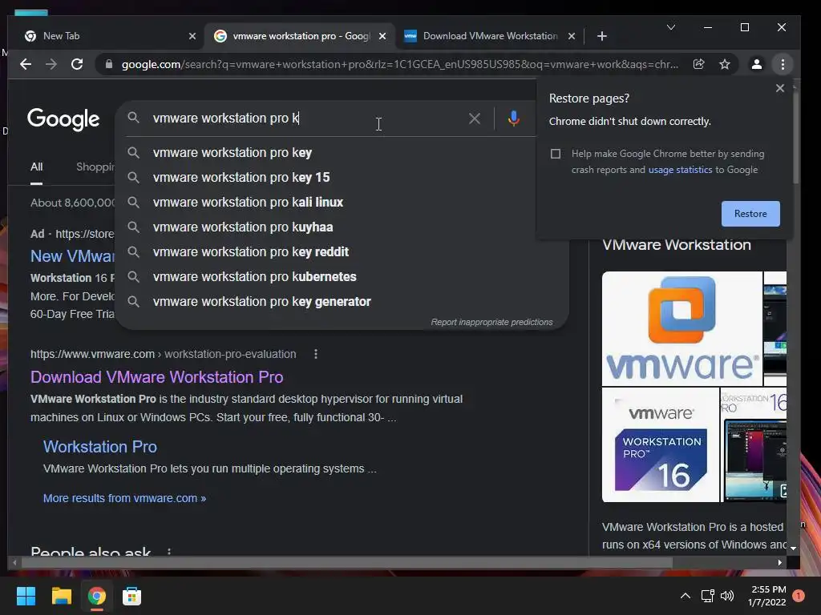This screenshot has width=821, height=615.
Task: Switch to the New Tab tab
Action: point(105,36)
